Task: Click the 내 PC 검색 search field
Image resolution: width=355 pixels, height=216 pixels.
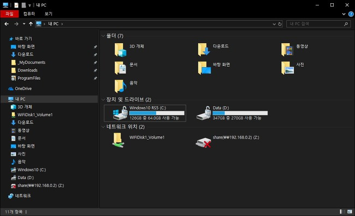Action: tap(318, 24)
